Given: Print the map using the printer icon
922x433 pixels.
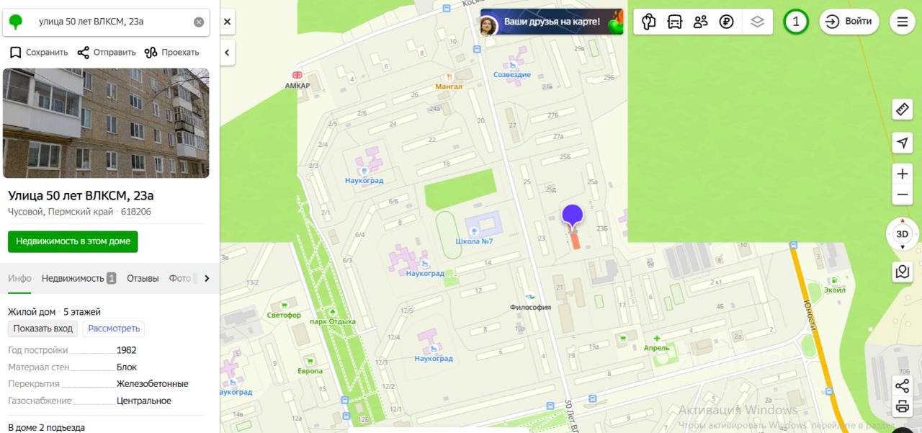Looking at the screenshot, I should (x=903, y=407).
